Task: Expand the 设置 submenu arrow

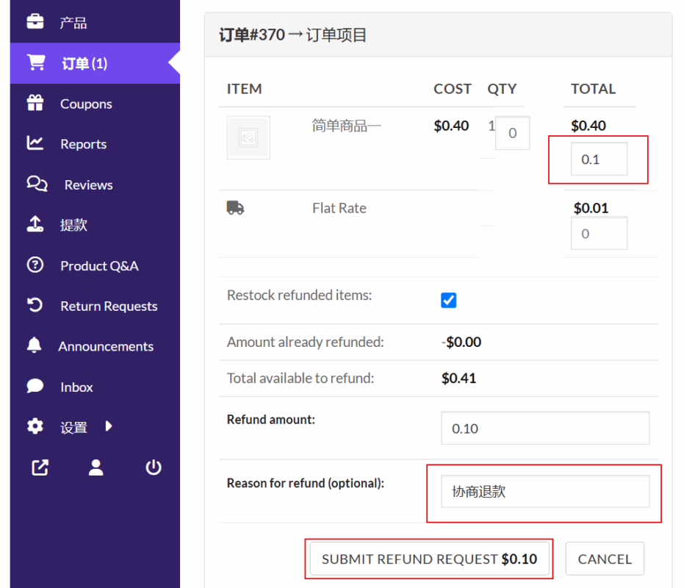Action: coord(109,426)
